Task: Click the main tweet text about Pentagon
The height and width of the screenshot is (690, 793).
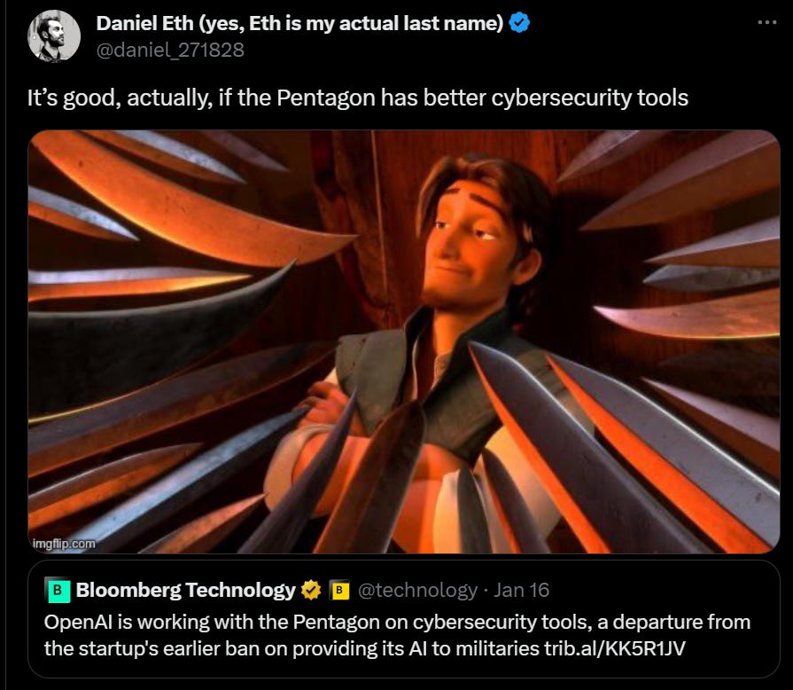Action: pyautogui.click(x=358, y=98)
